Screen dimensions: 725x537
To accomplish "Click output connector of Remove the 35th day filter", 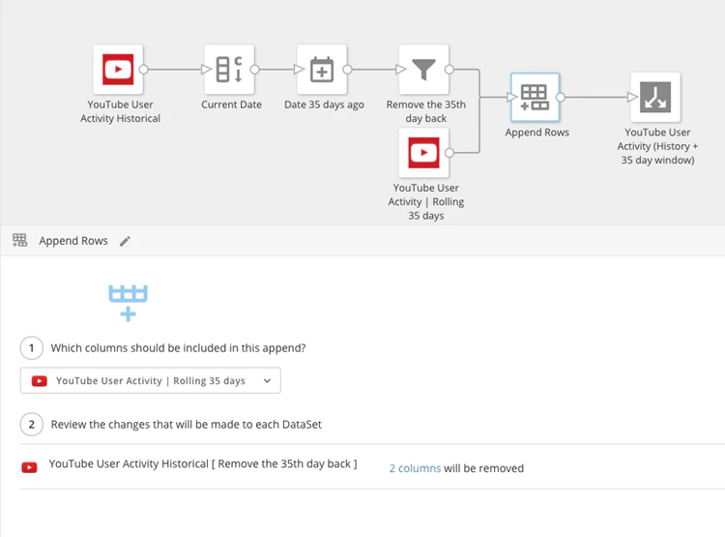I will point(449,70).
